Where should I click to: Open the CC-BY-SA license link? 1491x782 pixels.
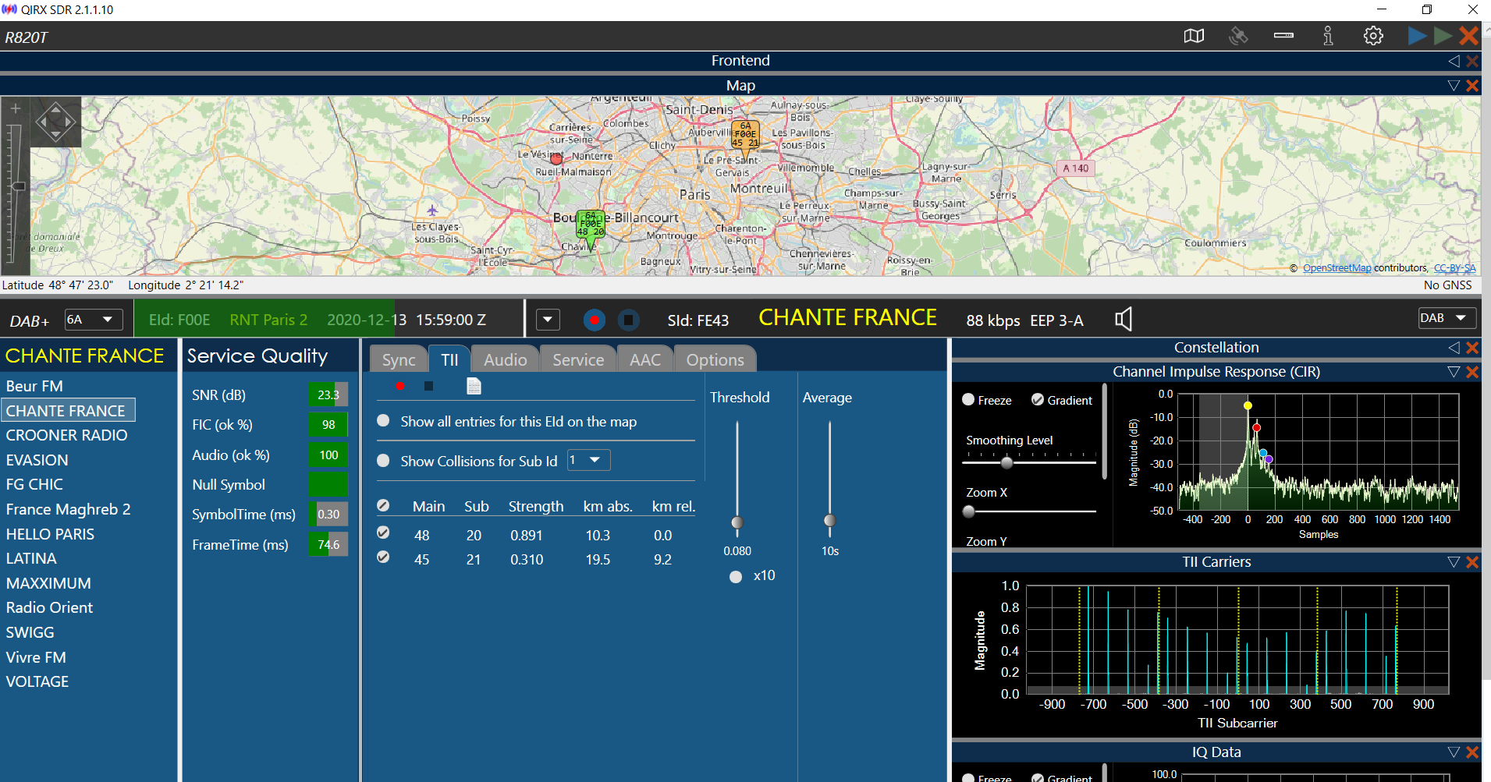coord(1454,268)
